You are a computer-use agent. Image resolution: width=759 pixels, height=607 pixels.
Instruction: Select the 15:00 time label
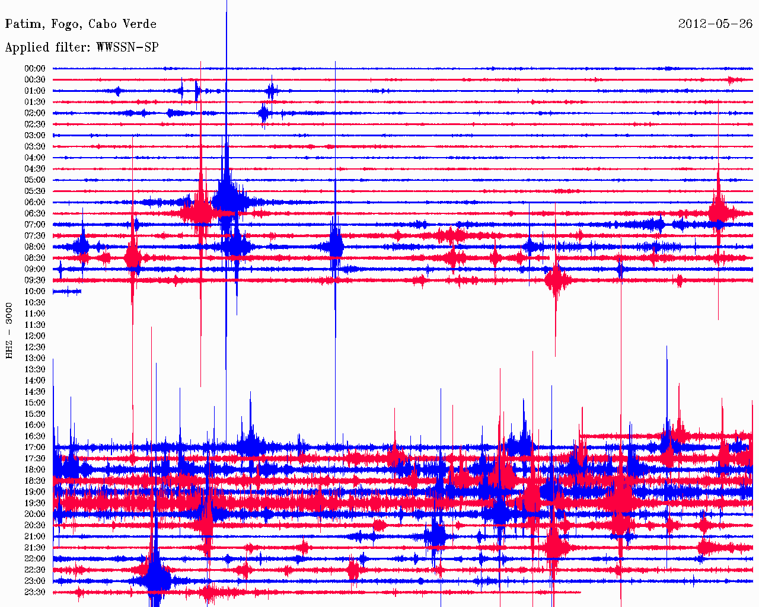pos(35,403)
